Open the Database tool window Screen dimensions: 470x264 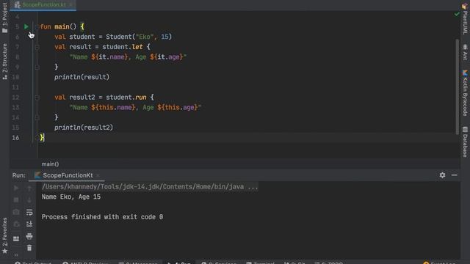pyautogui.click(x=465, y=142)
